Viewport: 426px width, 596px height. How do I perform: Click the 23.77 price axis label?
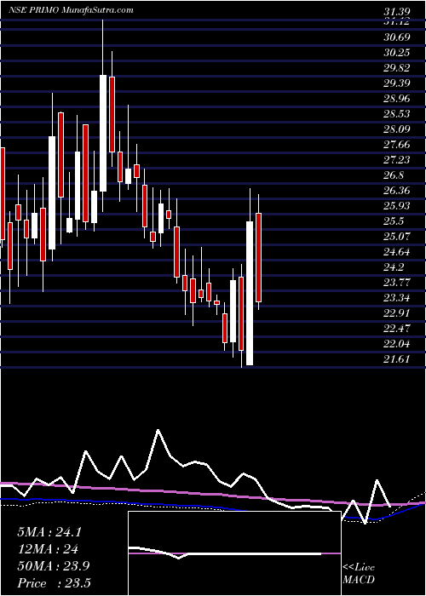(396, 283)
